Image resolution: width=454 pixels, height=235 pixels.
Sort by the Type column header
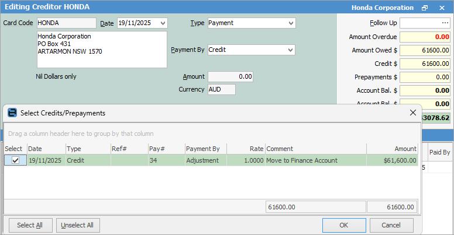88,149
